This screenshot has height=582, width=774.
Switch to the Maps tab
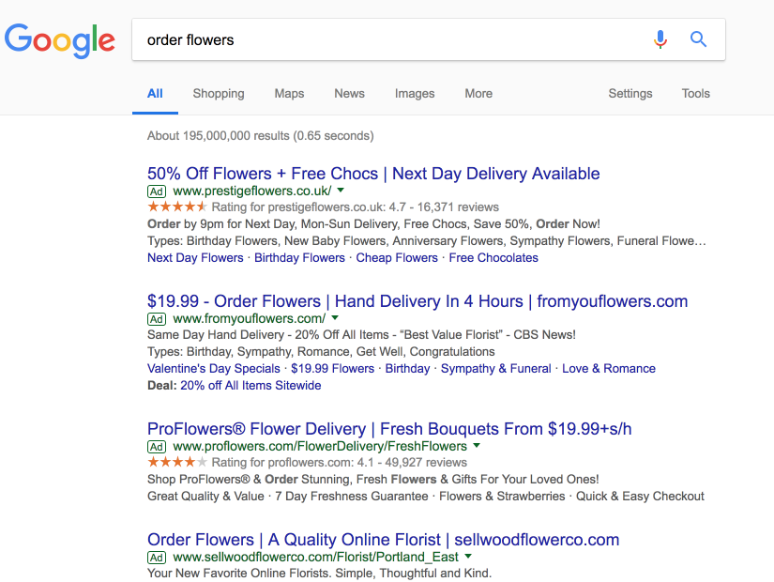point(289,93)
